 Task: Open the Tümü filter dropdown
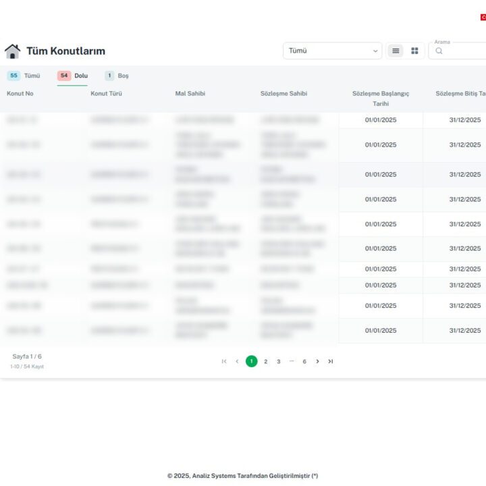coord(332,51)
